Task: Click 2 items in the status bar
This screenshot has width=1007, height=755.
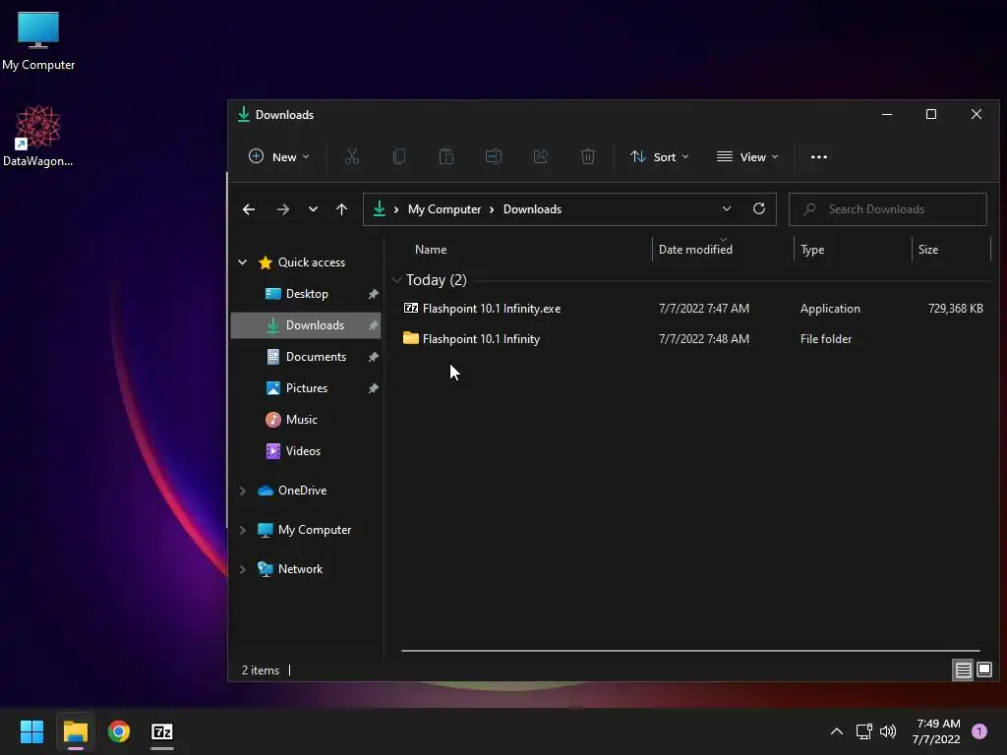Action: [260, 669]
